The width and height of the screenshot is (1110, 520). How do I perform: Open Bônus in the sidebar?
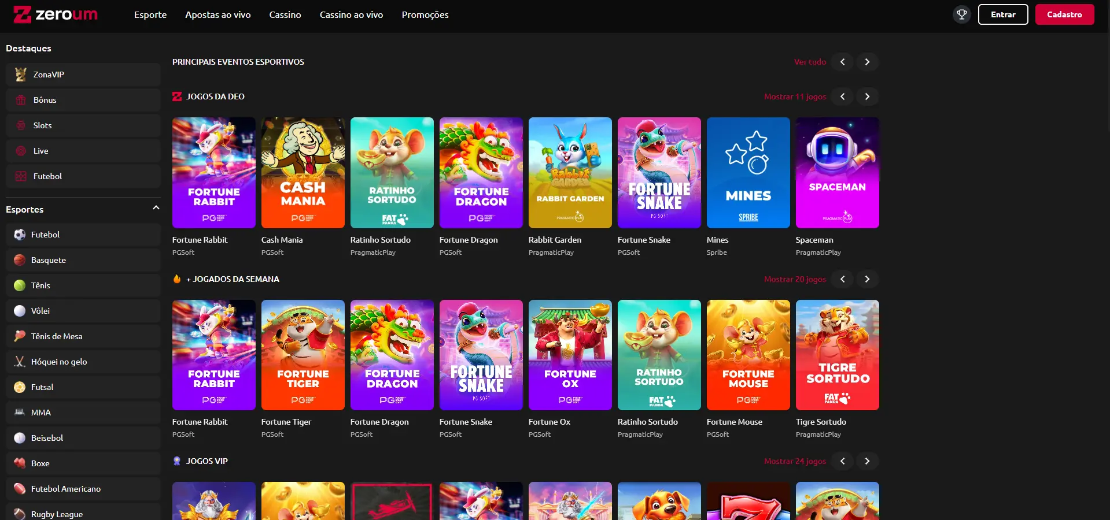tap(83, 100)
